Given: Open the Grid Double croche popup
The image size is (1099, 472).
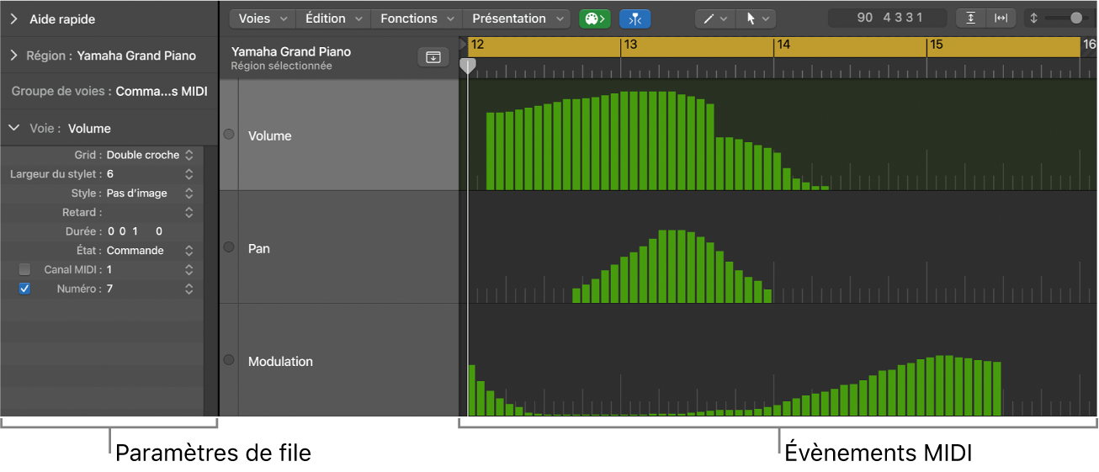Looking at the screenshot, I should pyautogui.click(x=149, y=155).
